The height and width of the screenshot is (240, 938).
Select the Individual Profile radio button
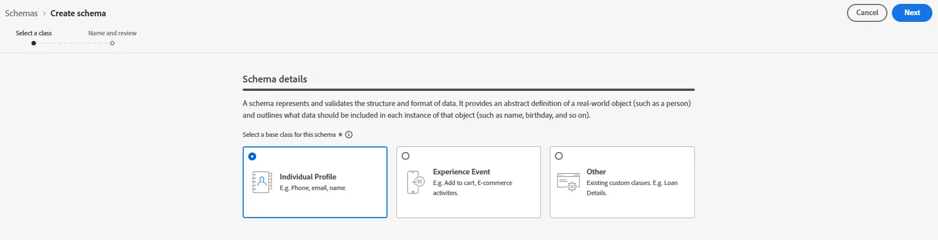pos(252,156)
